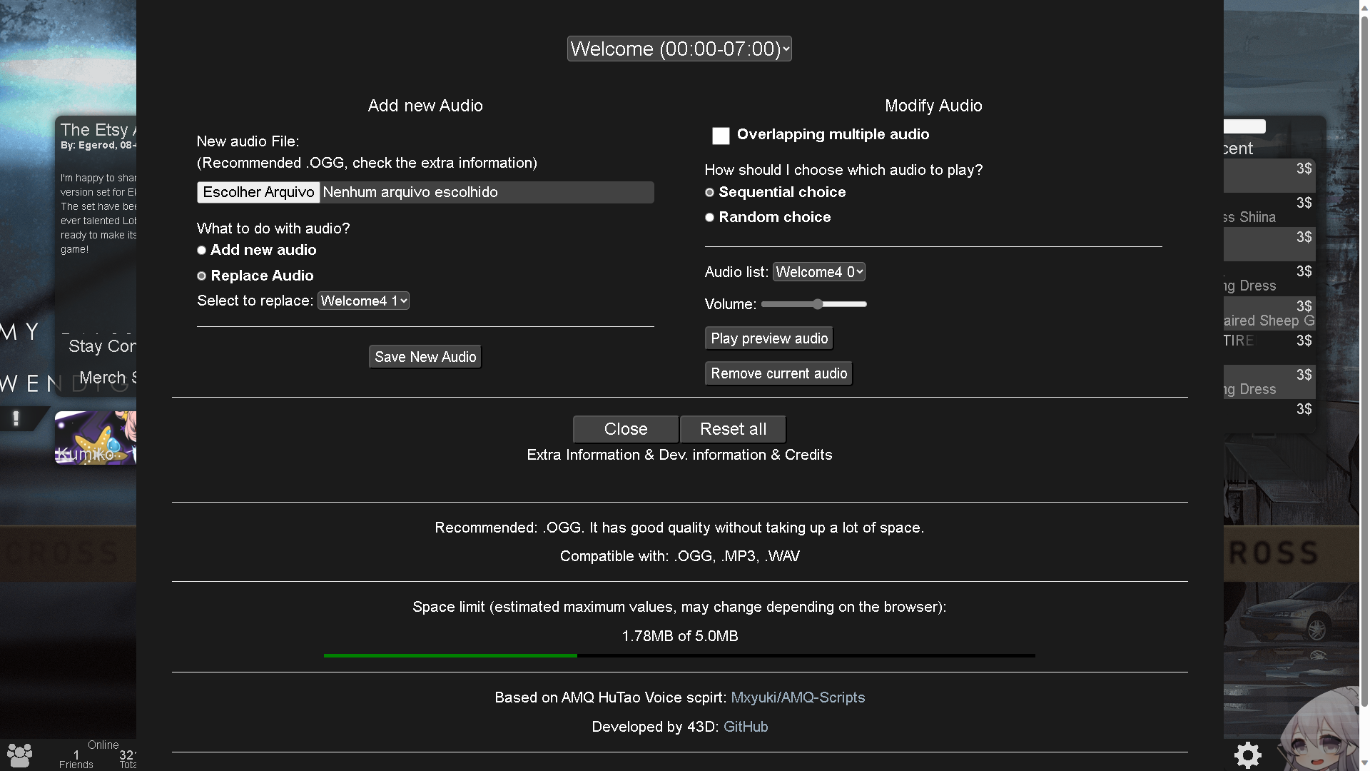
Task: Click the Close button
Action: pos(625,429)
